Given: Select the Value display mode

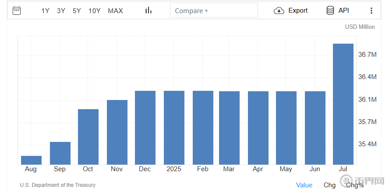Looking at the screenshot, I should click(x=304, y=185).
